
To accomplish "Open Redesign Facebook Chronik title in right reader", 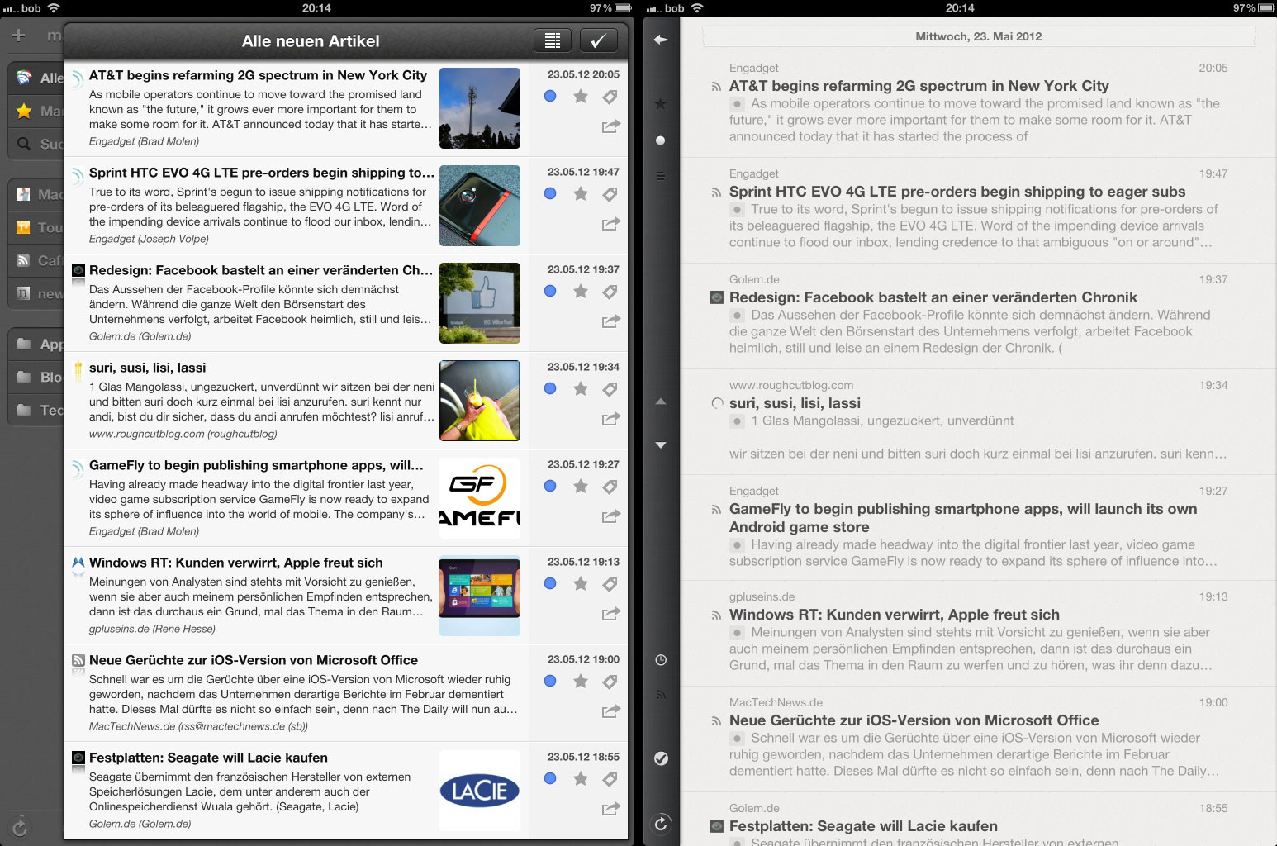I will click(x=933, y=297).
